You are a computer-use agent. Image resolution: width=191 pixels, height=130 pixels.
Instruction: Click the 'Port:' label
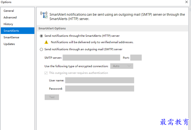[x=126, y=58]
